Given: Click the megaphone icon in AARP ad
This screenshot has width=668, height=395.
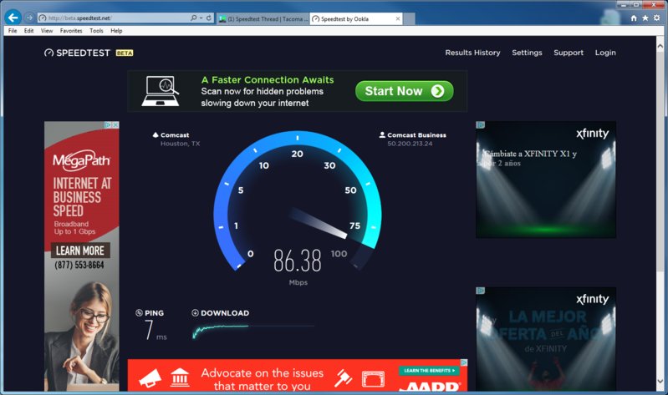Looking at the screenshot, I should pyautogui.click(x=150, y=378).
